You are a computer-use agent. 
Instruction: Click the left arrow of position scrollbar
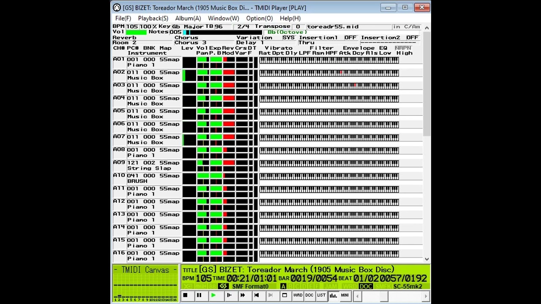coord(358,296)
